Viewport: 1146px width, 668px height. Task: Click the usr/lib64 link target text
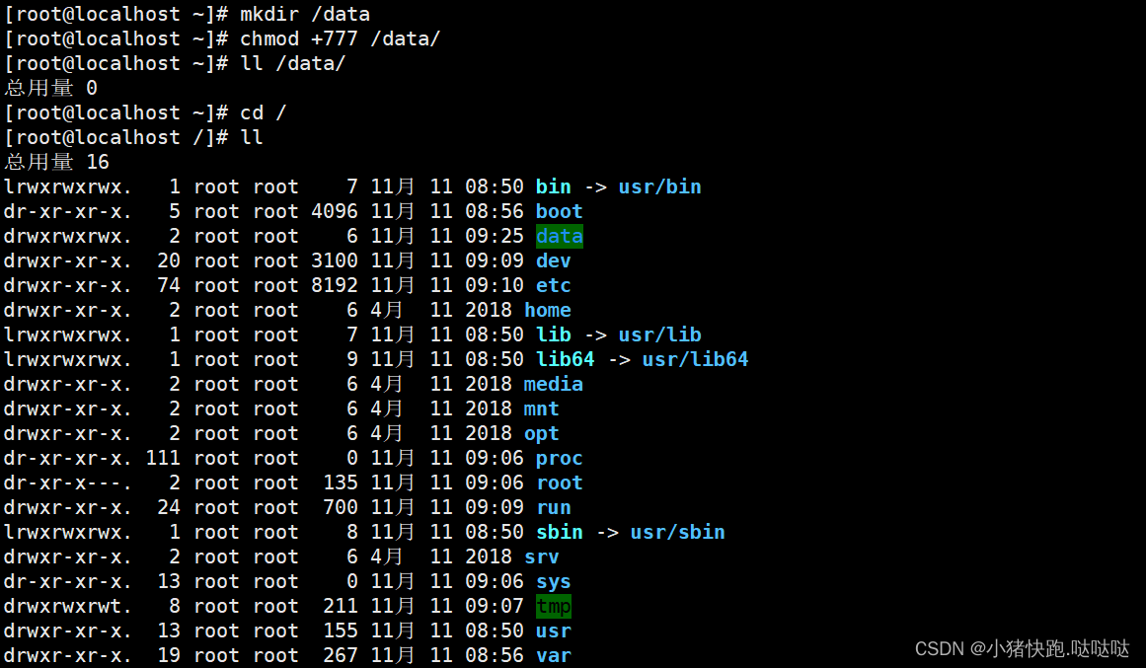pos(695,360)
